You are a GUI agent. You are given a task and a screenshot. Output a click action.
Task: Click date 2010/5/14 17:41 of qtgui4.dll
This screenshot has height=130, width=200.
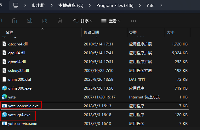pyautogui.click(x=98, y=53)
